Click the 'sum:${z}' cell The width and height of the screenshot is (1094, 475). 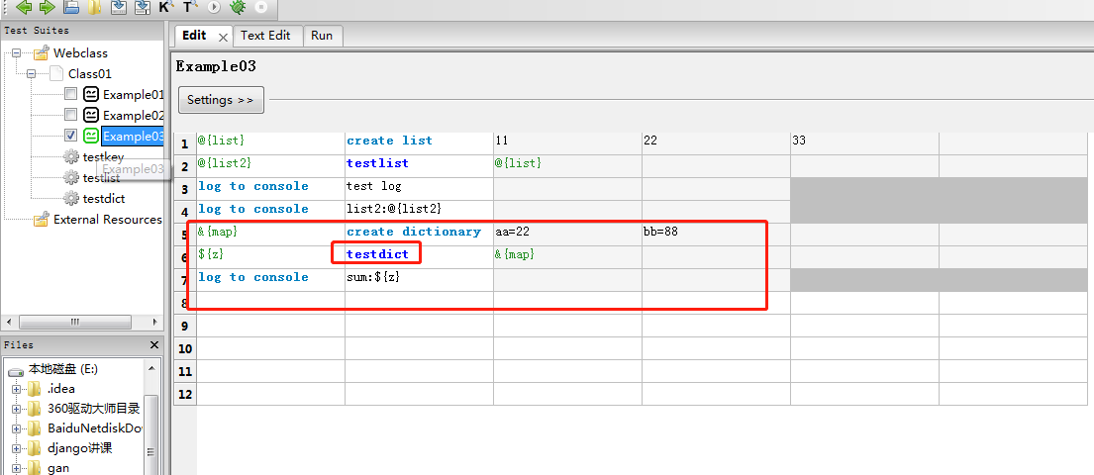tap(420, 278)
